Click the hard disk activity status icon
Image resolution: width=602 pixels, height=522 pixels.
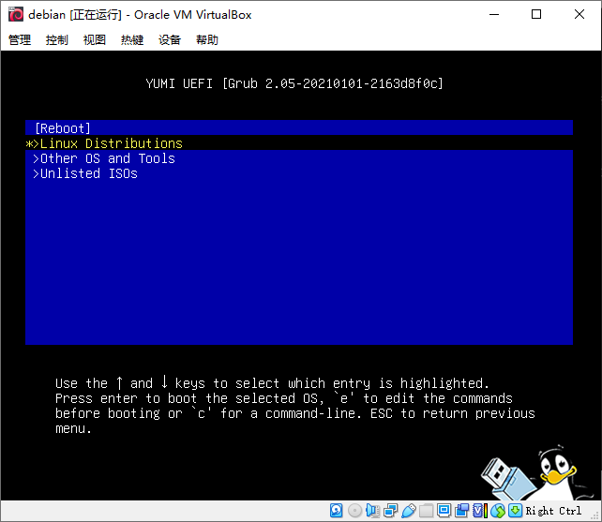[x=337, y=511]
